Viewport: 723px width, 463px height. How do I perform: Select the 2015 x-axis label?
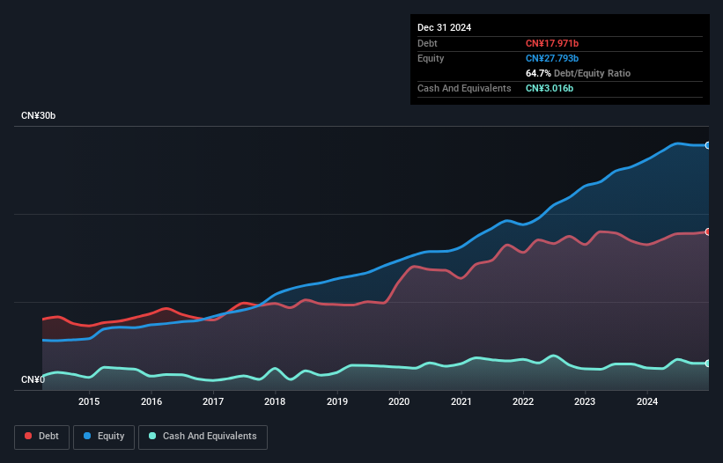click(x=89, y=401)
